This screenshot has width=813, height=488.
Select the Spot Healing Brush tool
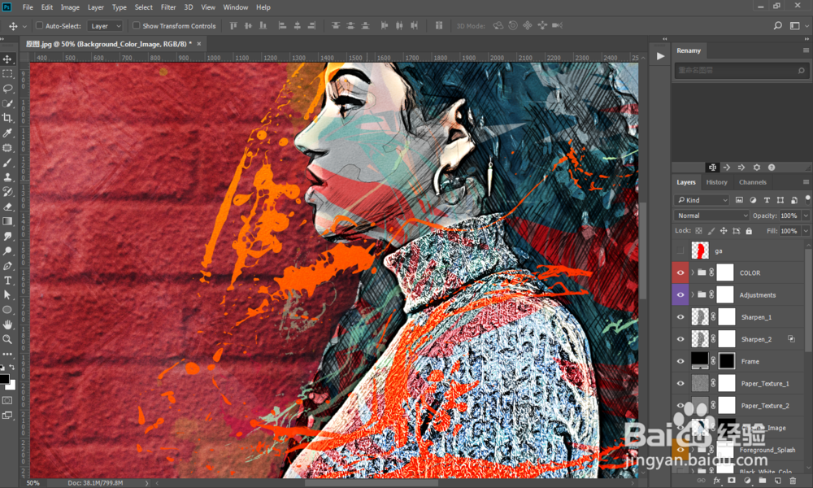coord(7,148)
